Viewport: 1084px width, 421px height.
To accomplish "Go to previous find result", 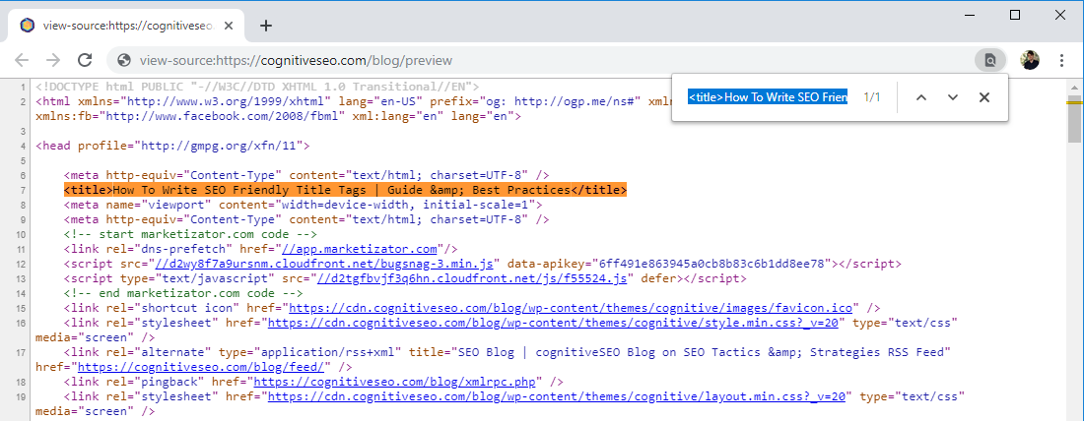I will [x=920, y=97].
